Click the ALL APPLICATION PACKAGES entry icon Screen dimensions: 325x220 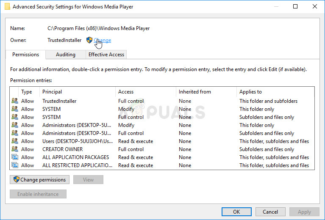point(15,157)
